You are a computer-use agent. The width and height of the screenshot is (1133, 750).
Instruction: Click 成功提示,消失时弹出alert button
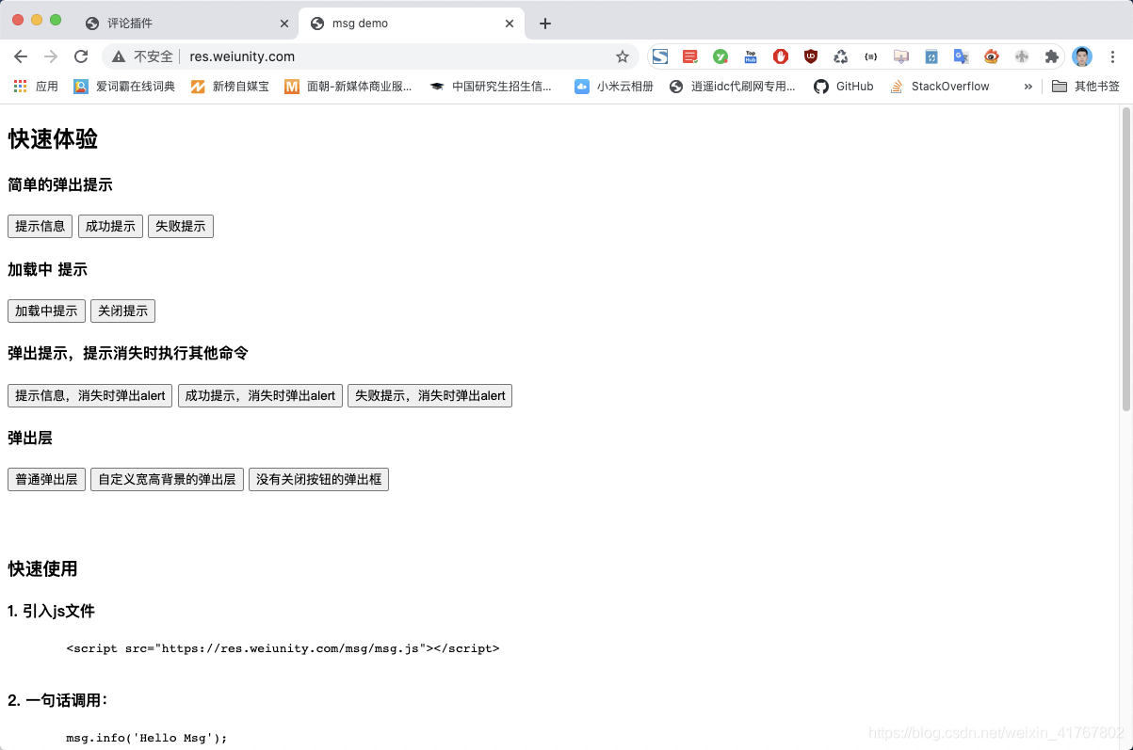coord(260,395)
